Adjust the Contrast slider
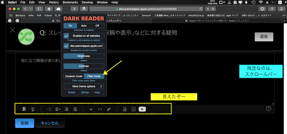 (84, 66)
